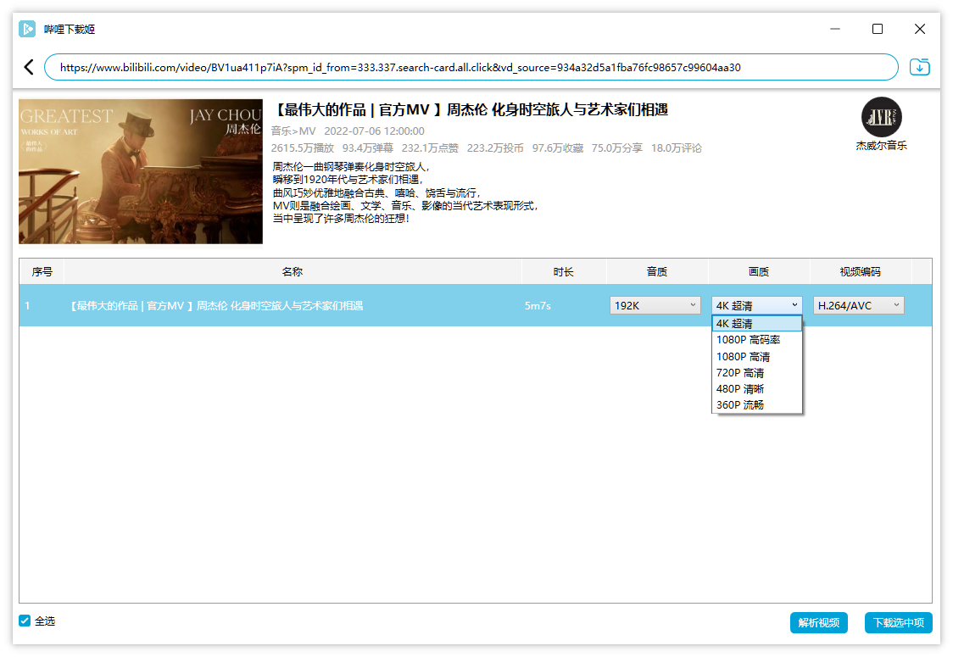Click the 时长 column header
The width and height of the screenshot is (953, 657).
[x=564, y=271]
